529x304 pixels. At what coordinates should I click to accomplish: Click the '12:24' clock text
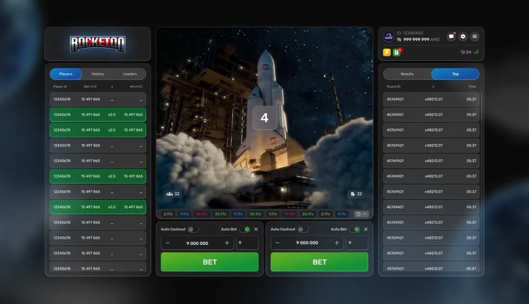click(466, 52)
